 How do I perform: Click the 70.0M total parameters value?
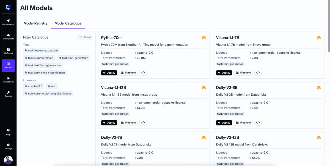tap(141, 58)
